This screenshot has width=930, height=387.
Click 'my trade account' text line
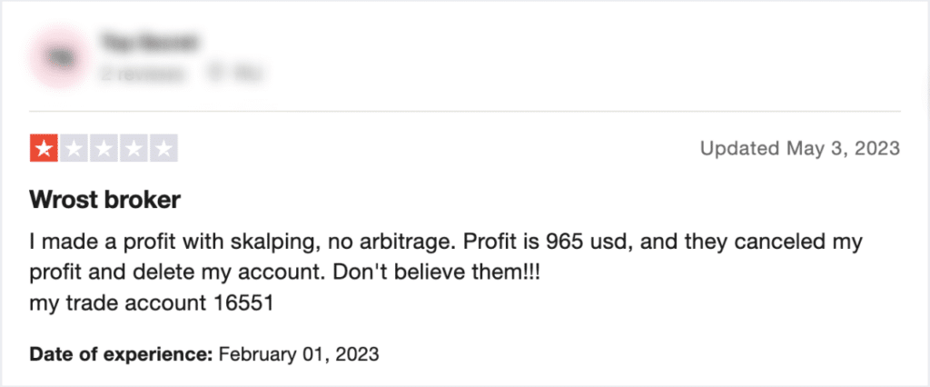tap(118, 304)
